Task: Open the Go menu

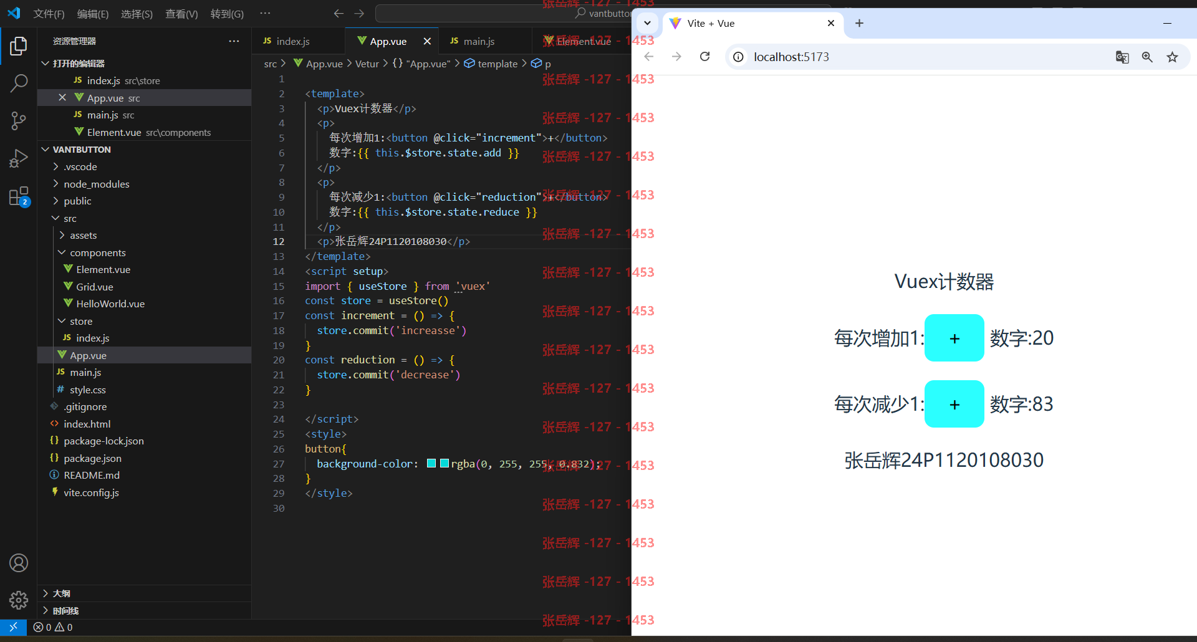Action: (227, 14)
